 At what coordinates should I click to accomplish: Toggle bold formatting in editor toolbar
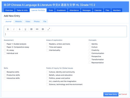(8, 29)
